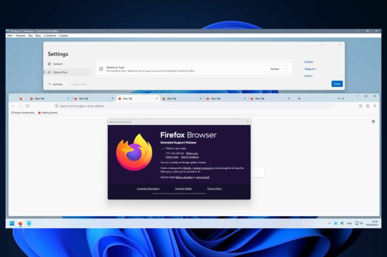Select the pinned Firefox tab

click(21, 98)
